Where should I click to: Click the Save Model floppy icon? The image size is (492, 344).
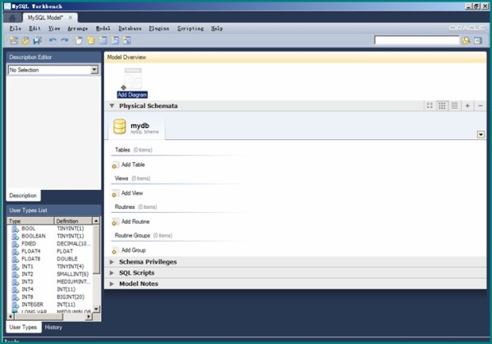click(38, 40)
